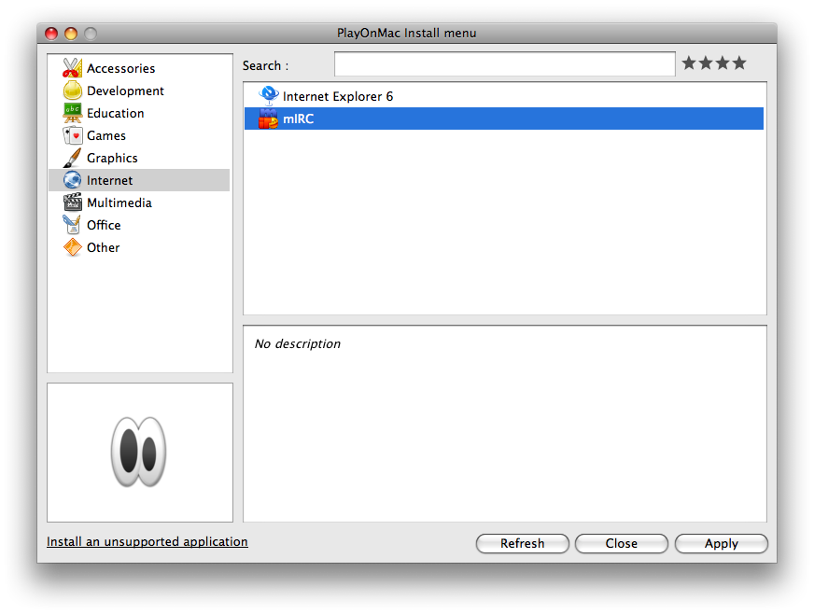Open Install an unsupported application link
Viewport: 814px width, 614px height.
click(147, 541)
